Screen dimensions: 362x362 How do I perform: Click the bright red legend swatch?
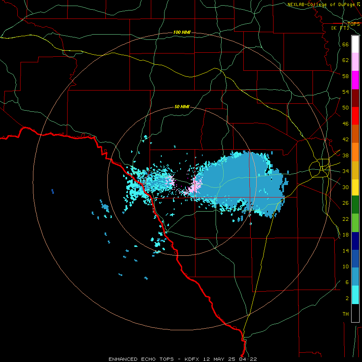(x=355, y=116)
